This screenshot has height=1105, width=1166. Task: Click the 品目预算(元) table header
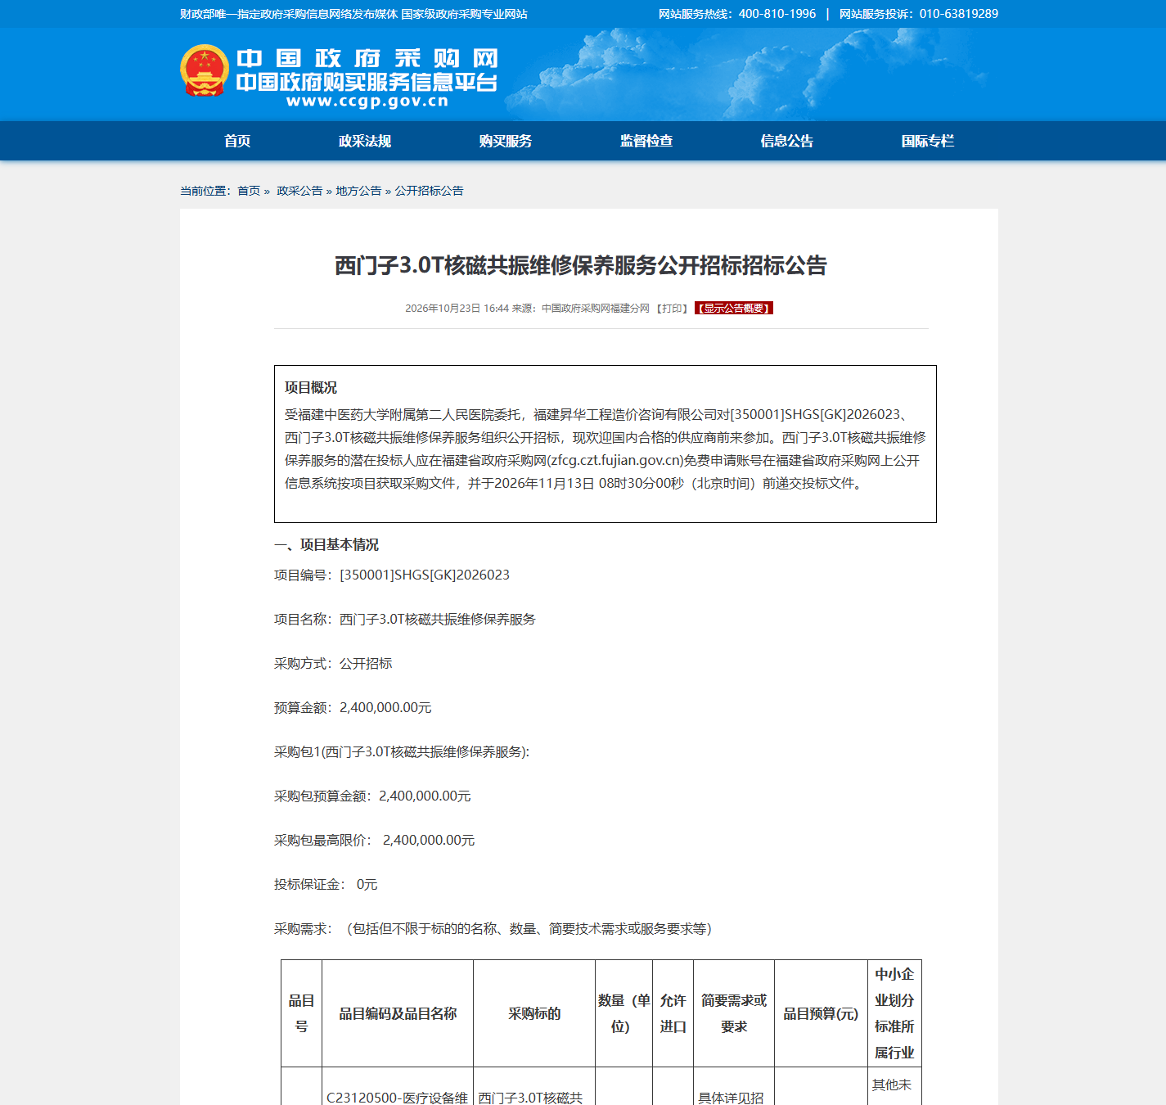[821, 1013]
